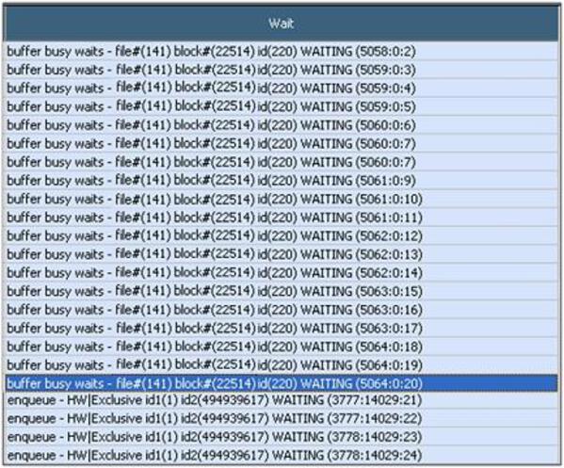Select the wait row ending 5061:0:11
Image resolution: width=564 pixels, height=468 pixels.
[x=281, y=218]
